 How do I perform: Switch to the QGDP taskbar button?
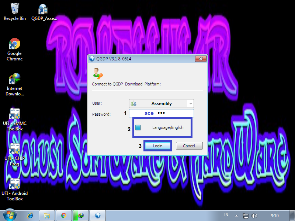[98, 215]
